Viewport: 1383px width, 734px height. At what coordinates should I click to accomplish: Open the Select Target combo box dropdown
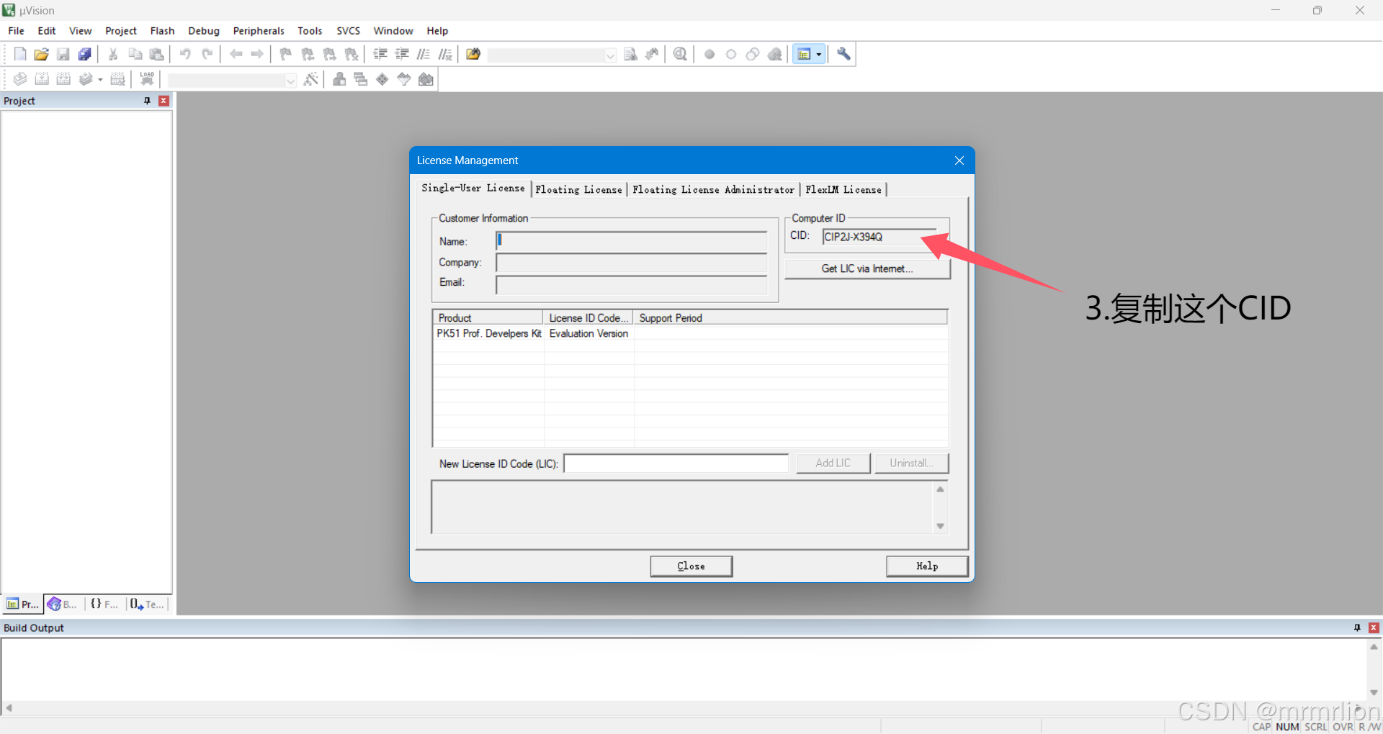290,81
